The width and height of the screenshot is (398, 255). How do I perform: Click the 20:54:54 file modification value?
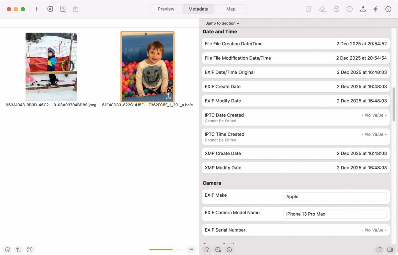[362, 58]
